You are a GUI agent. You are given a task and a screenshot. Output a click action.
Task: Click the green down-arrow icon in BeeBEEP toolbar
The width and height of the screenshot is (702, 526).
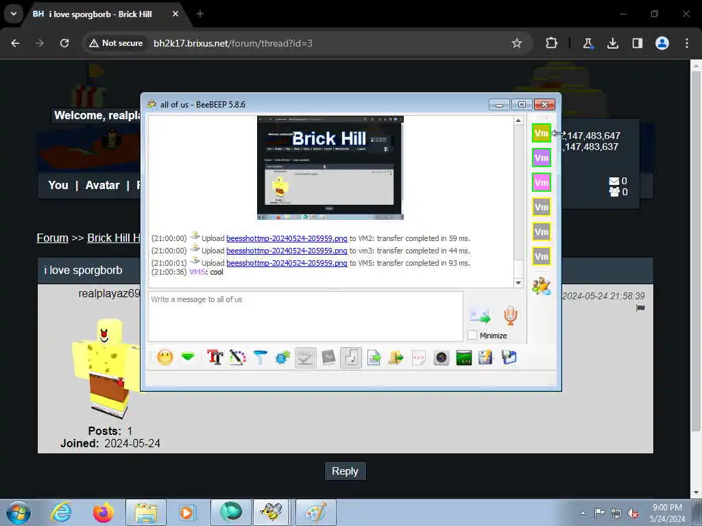[188, 358]
